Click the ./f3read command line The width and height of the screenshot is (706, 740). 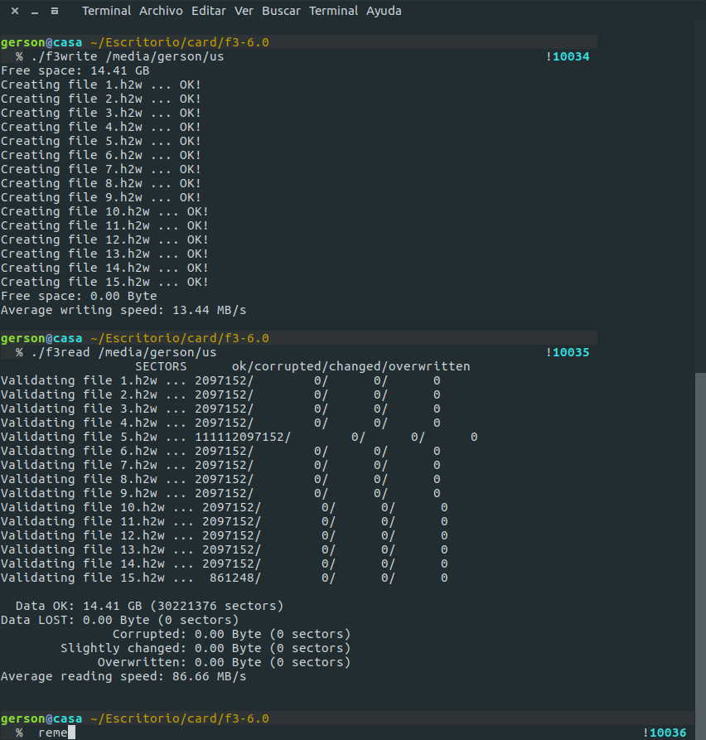(x=122, y=352)
